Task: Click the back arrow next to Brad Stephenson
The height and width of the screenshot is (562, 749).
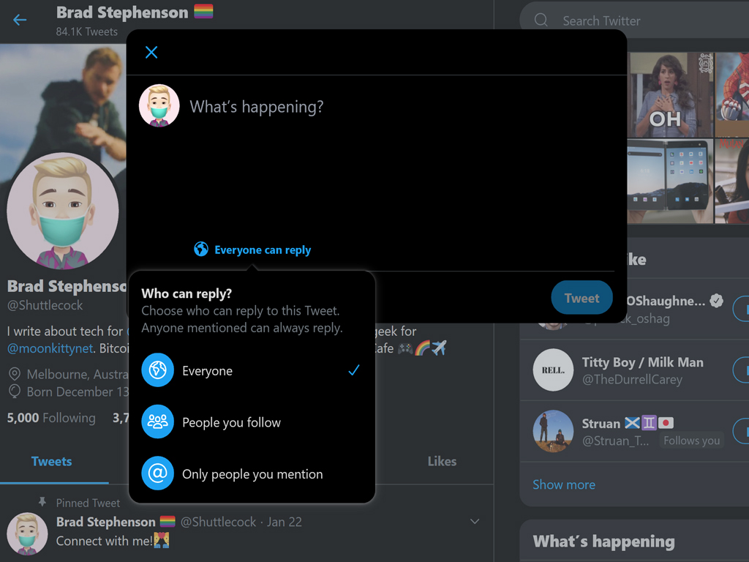Action: [x=20, y=20]
